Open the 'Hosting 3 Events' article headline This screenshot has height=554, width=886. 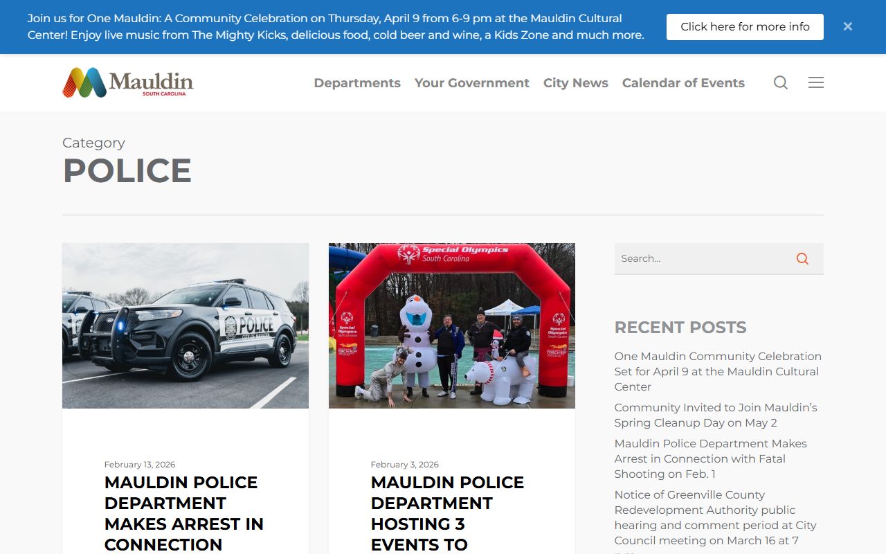[x=447, y=513]
